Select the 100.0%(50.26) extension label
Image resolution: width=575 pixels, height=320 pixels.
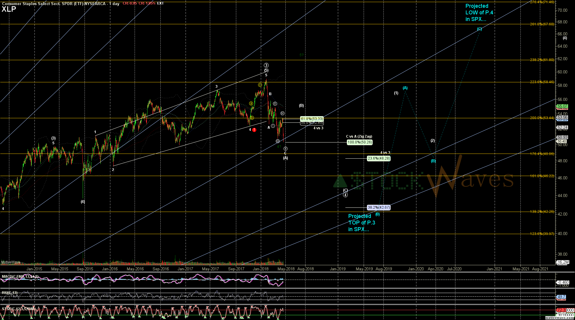point(360,142)
